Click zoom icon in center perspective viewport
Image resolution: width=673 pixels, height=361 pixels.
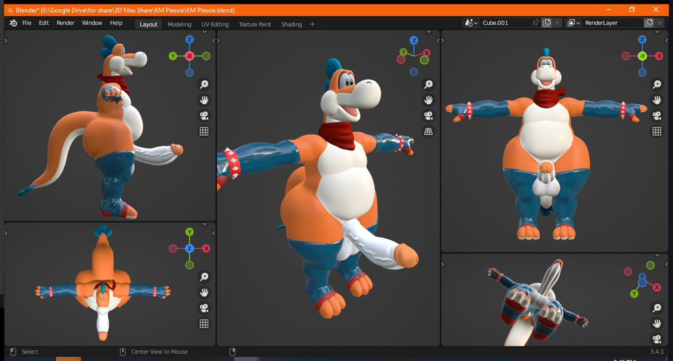429,84
